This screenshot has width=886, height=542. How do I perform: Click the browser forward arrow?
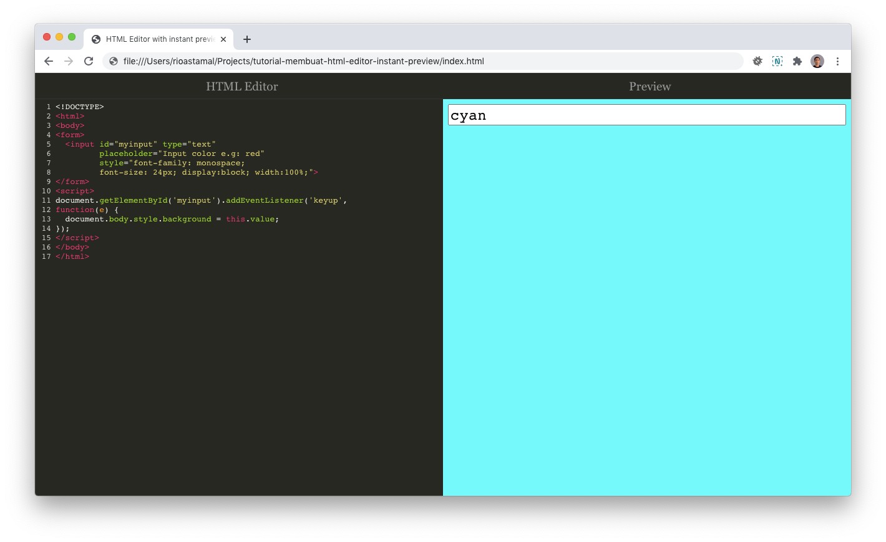(x=69, y=61)
